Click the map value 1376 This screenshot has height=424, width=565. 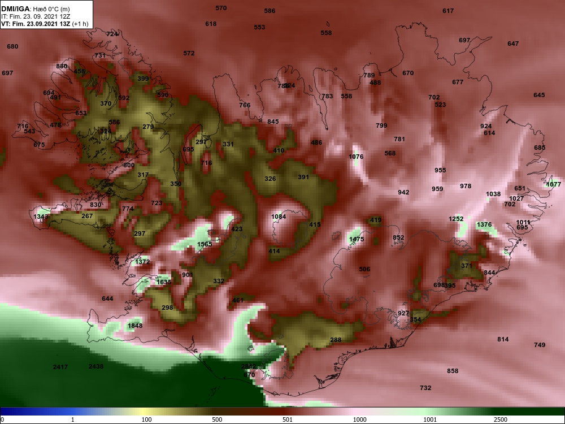(484, 224)
